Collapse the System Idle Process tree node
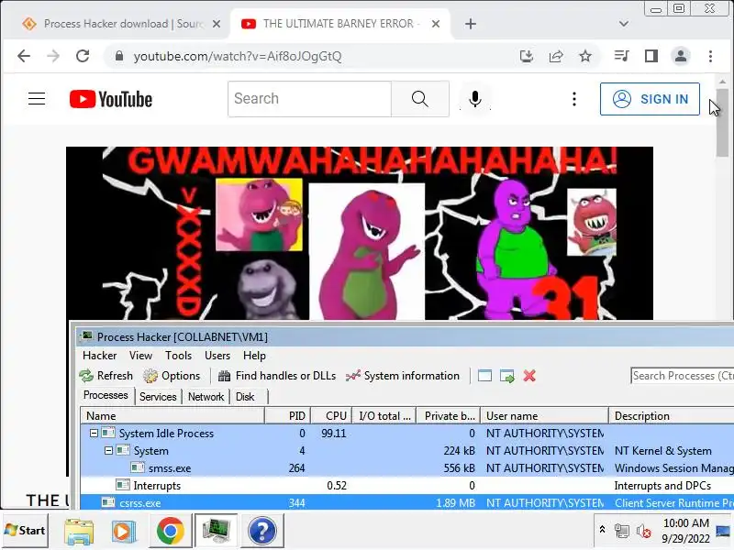 point(94,433)
